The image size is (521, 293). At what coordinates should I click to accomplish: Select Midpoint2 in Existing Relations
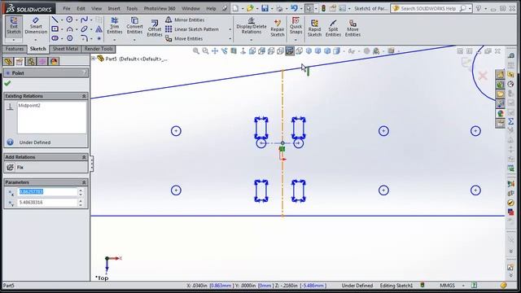point(29,105)
